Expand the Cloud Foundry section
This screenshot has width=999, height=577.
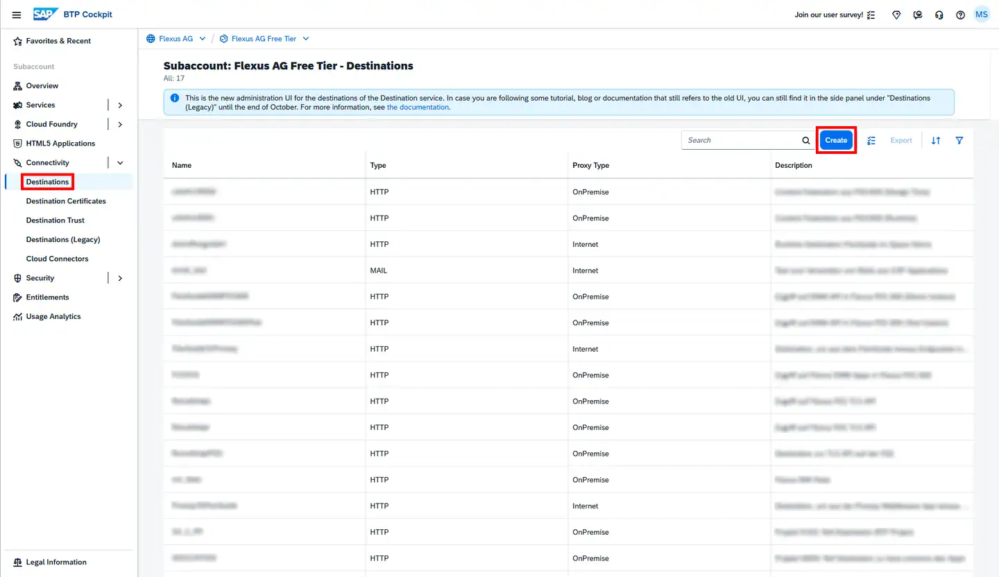tap(120, 125)
